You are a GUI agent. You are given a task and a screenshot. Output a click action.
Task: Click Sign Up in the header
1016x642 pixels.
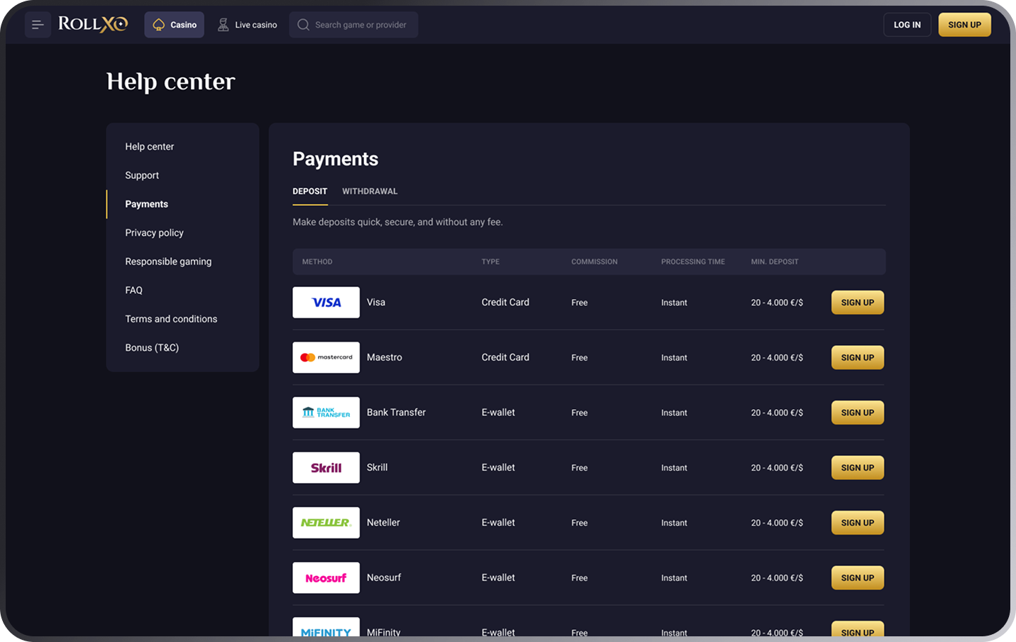pos(964,25)
